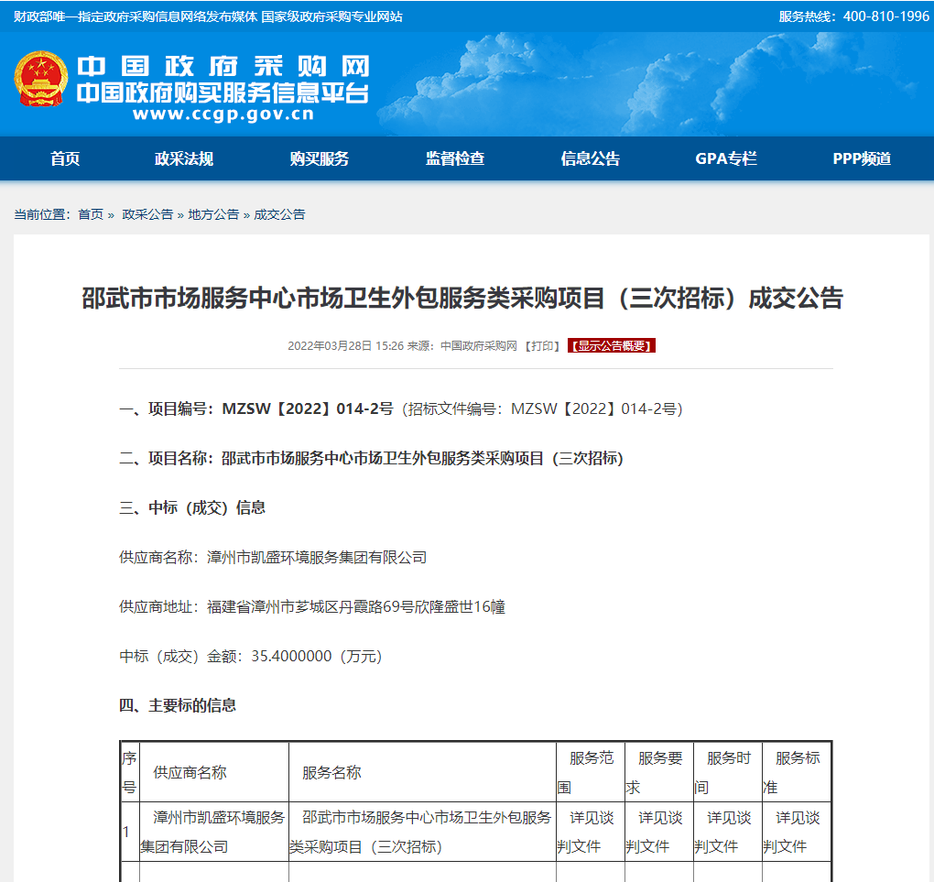
Task: Click the 服务标准 table header cell
Action: coord(797,772)
